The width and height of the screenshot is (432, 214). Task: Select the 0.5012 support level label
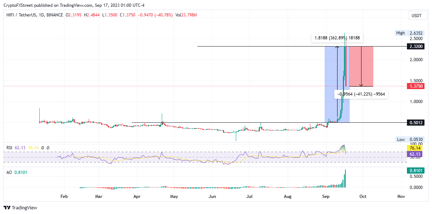point(416,123)
